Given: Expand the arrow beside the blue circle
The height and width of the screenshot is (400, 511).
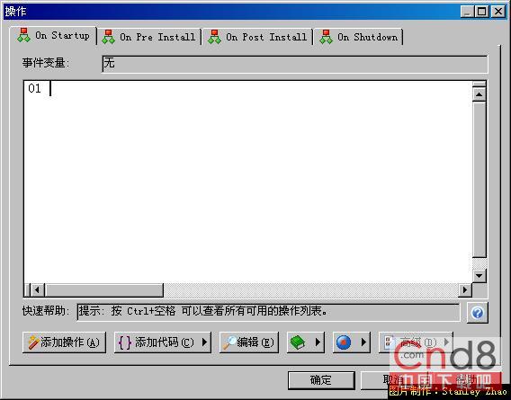Looking at the screenshot, I should click(363, 342).
